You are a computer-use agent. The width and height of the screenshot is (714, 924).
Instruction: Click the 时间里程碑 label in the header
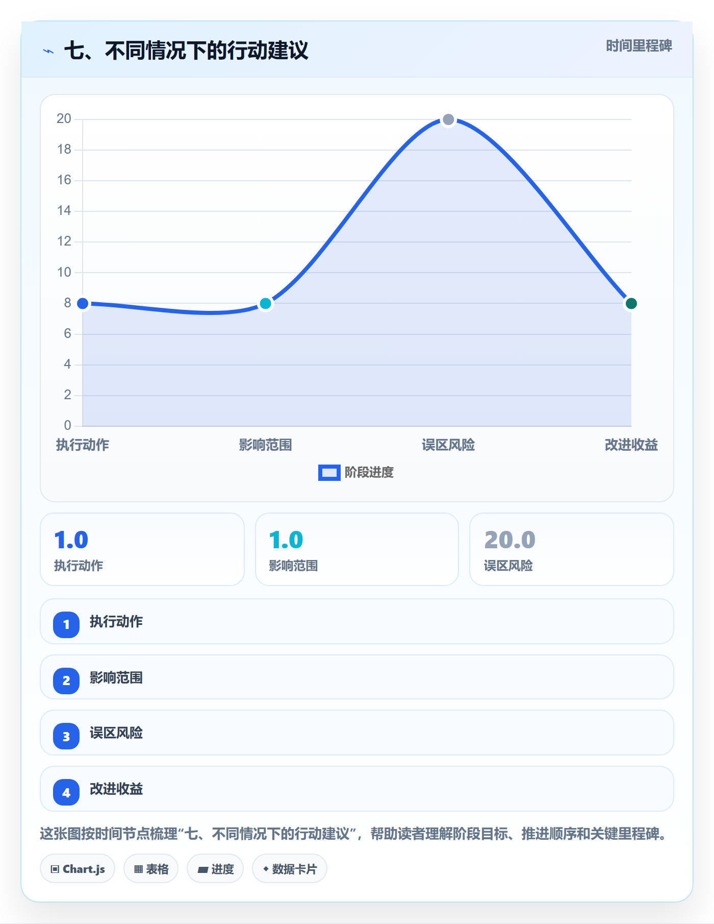639,46
